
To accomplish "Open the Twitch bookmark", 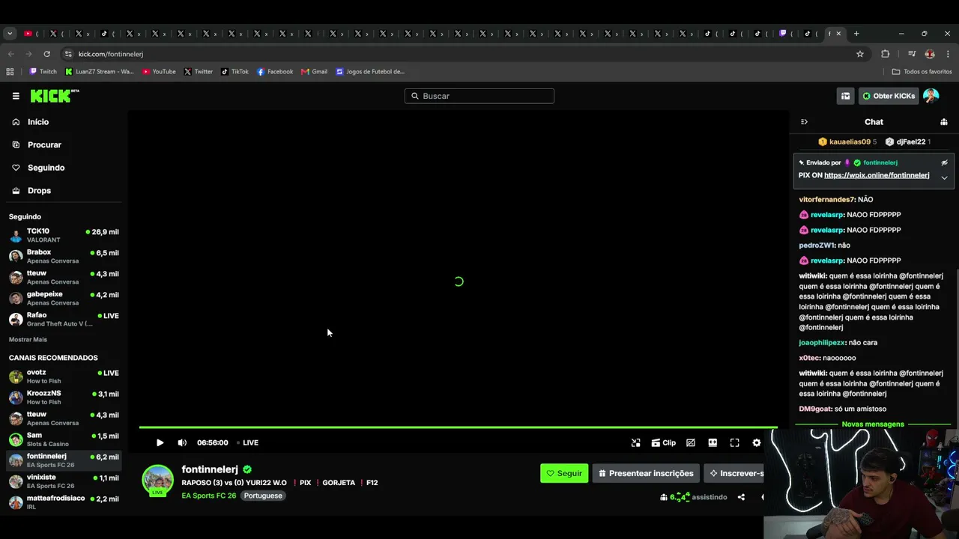I will tap(43, 72).
